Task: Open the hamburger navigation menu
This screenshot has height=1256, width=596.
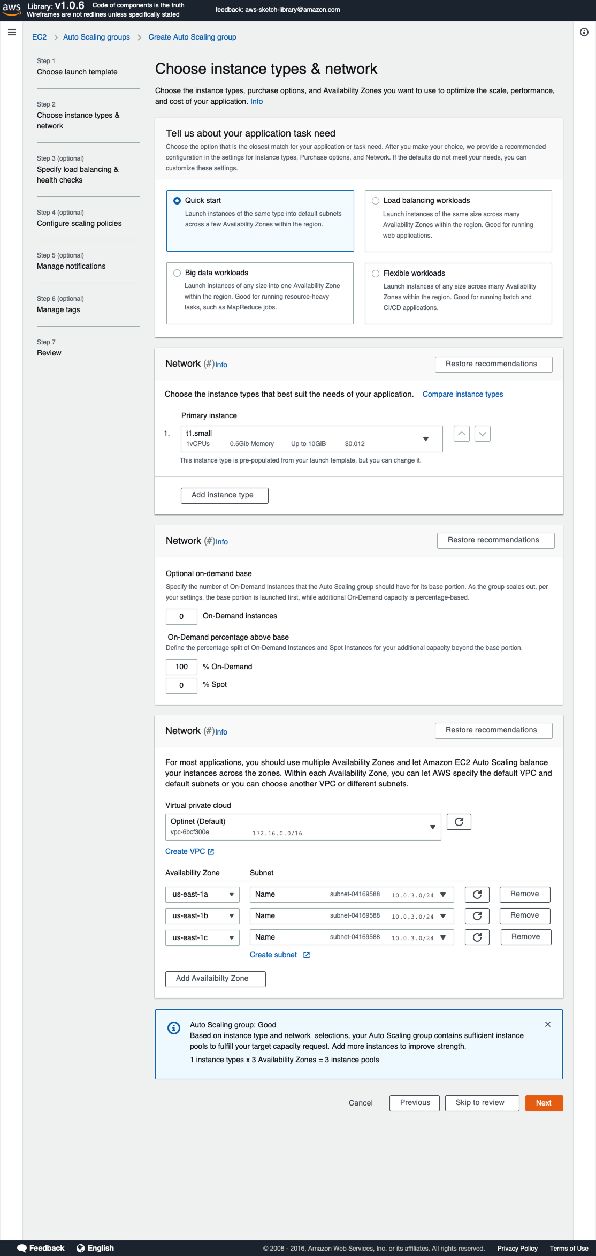Action: click(12, 32)
